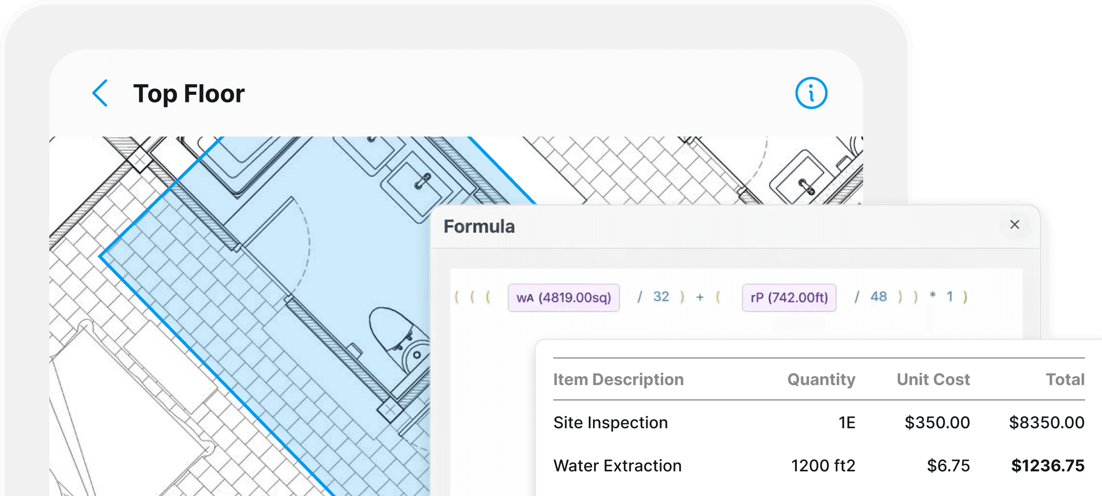Select the rP (742.00ft) variable chip
This screenshot has width=1102, height=496.
(788, 298)
